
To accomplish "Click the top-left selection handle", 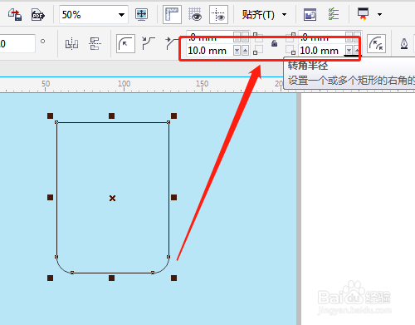I will (x=50, y=116).
